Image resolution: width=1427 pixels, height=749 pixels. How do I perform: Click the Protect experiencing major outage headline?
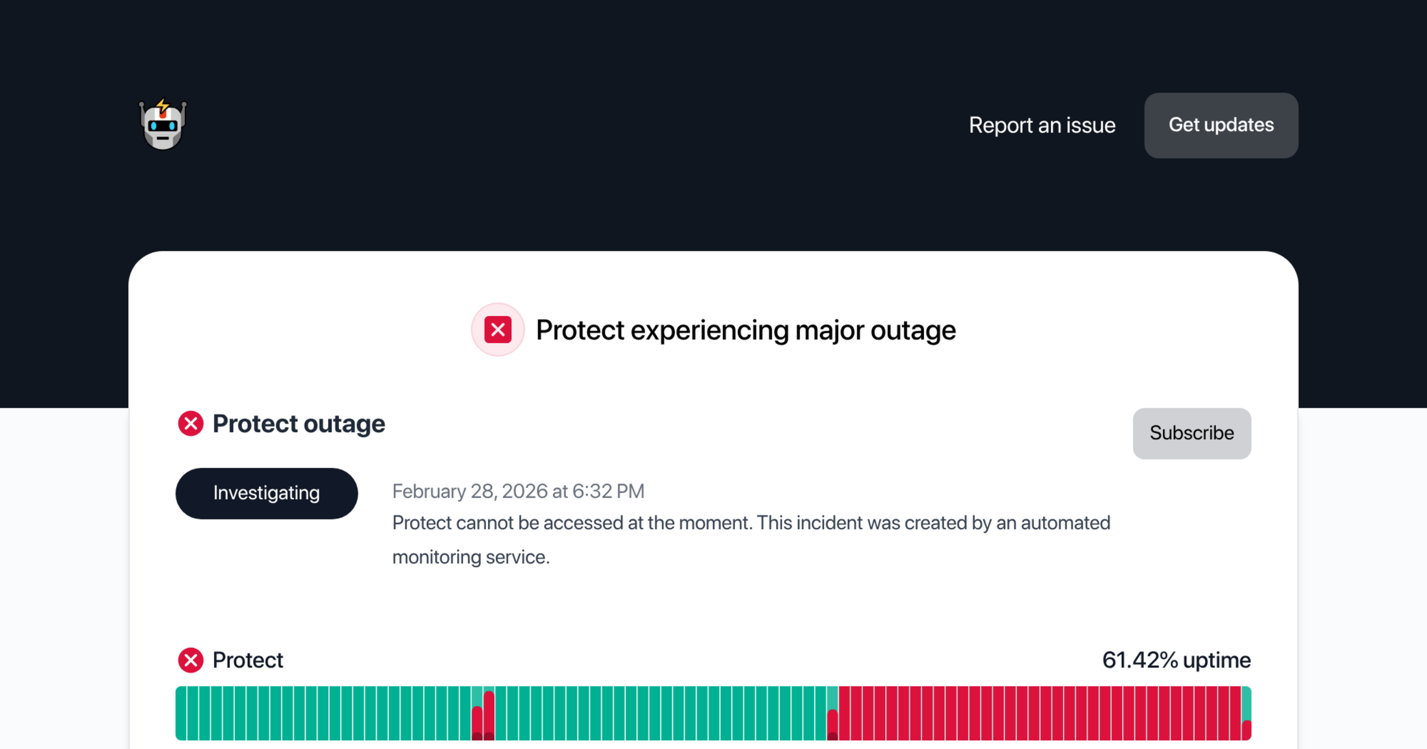(x=746, y=331)
